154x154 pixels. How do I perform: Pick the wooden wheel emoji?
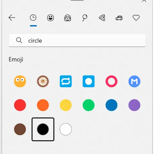[x=43, y=81]
